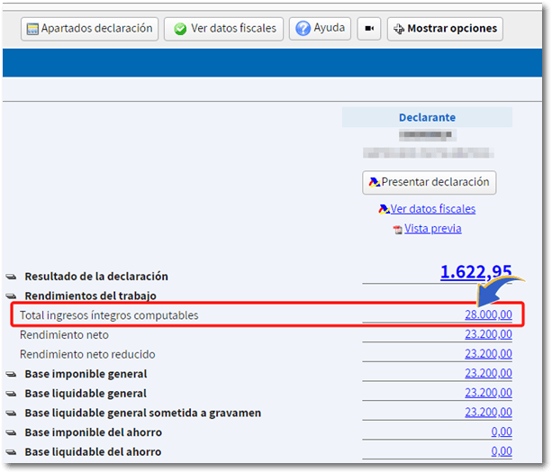The width and height of the screenshot is (552, 473).
Task: Open the Base liquidable general amount
Action: coord(488,394)
